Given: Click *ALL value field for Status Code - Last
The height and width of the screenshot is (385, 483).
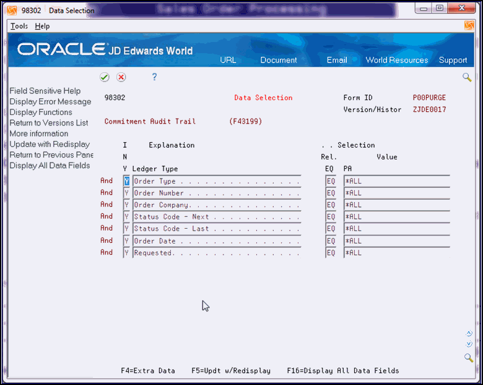Looking at the screenshot, I should 397,229.
